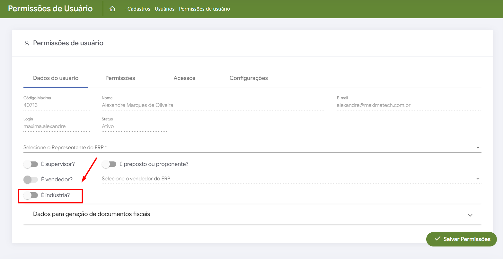The height and width of the screenshot is (259, 503).
Task: Open the Acessos tab
Action: pos(184,78)
